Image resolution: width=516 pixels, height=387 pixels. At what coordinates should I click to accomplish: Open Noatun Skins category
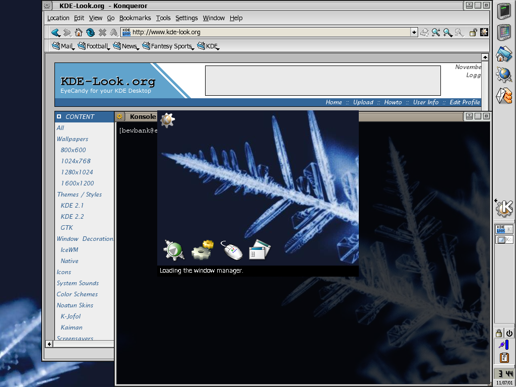coord(75,305)
